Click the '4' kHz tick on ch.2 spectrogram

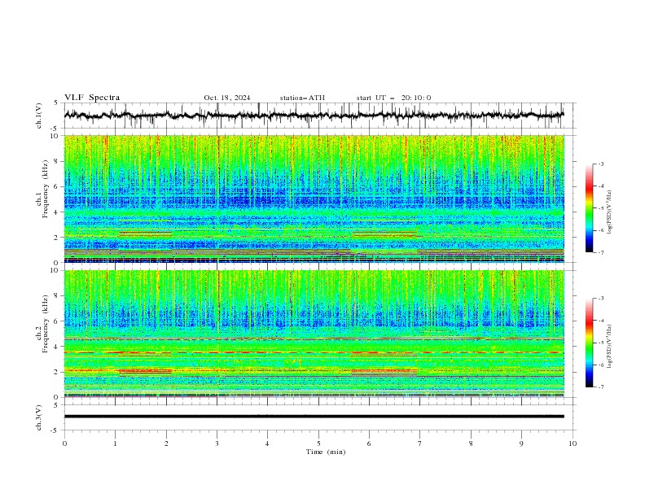(x=58, y=347)
